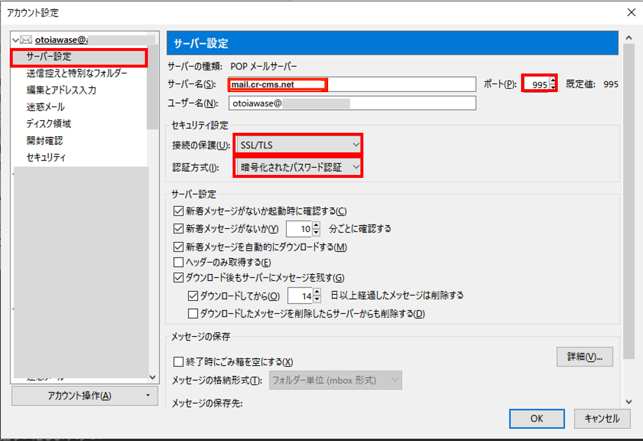Screen dimensions: 643x441
Task: Click the sidebar scrollbar down arrow
Action: click(x=152, y=378)
